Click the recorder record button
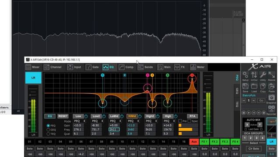The width and height of the screenshot is (280, 157). point(263,113)
